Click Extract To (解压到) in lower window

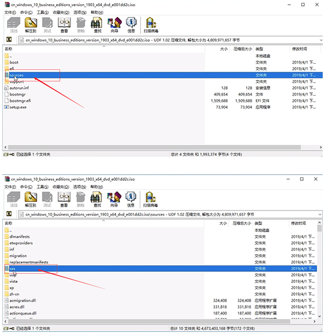click(31, 199)
